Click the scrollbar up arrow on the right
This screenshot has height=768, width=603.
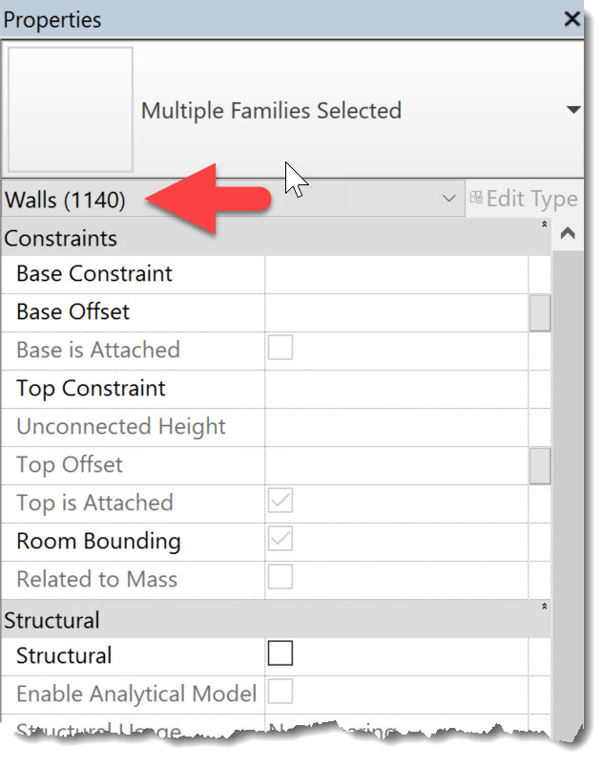(567, 231)
